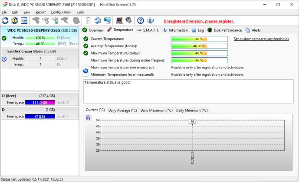Open the Configuration menu

pos(61,12)
